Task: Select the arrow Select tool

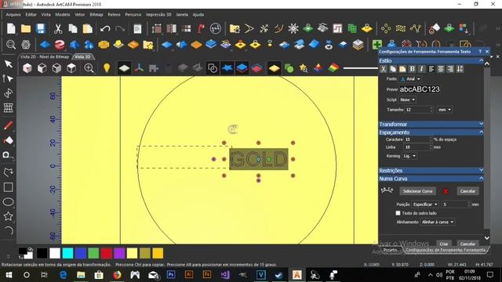Action: click(9, 63)
